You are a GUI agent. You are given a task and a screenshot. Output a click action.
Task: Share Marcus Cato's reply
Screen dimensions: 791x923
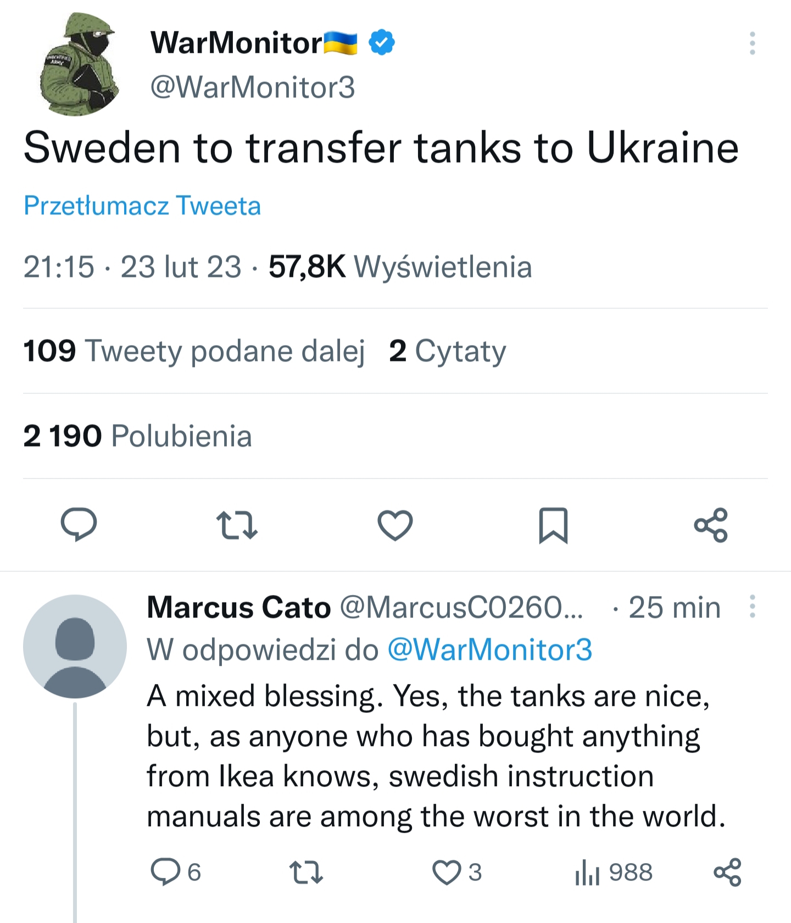[x=727, y=872]
